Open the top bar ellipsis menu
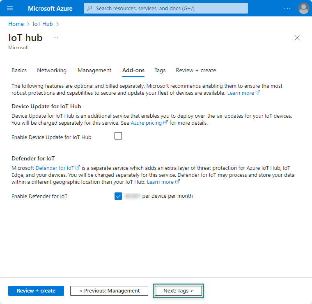This screenshot has width=312, height=304. coord(287,8)
